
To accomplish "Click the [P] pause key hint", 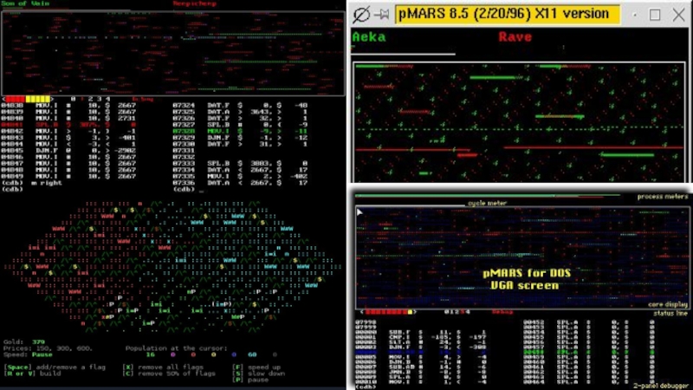I will (250, 380).
